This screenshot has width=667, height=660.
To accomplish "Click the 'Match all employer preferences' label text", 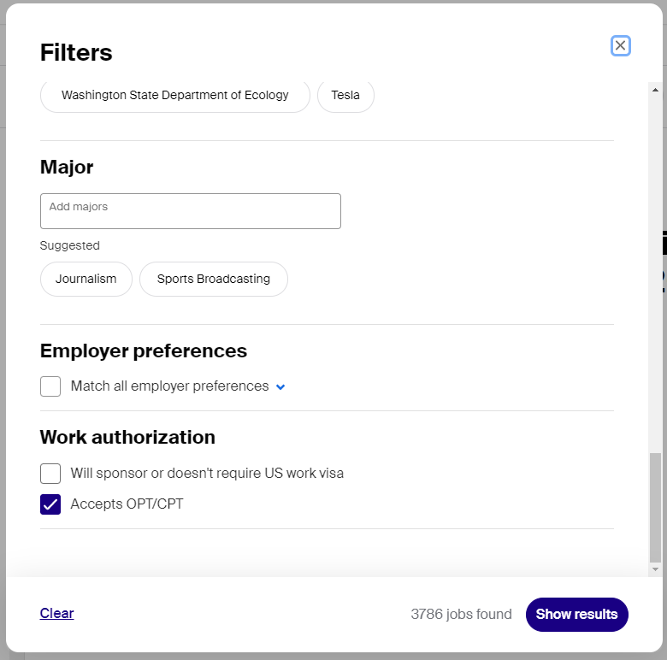I will (169, 386).
